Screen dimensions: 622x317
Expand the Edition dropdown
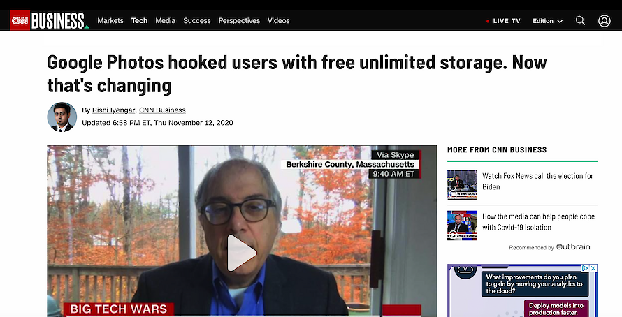[x=547, y=21]
